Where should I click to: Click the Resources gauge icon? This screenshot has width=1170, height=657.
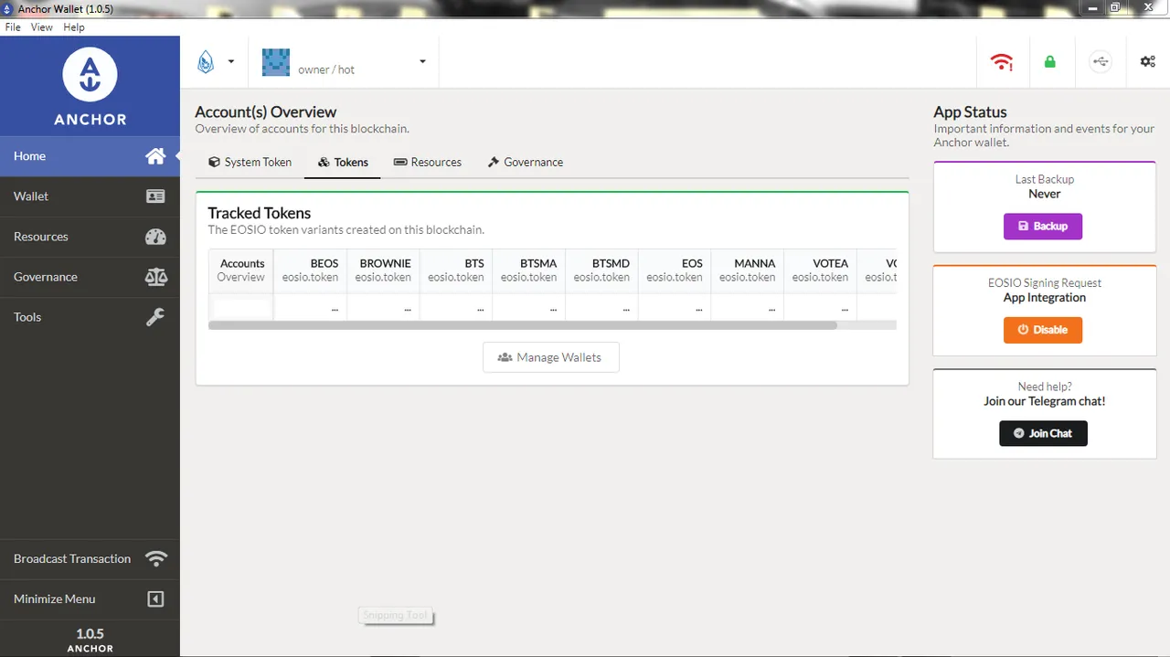[155, 237]
